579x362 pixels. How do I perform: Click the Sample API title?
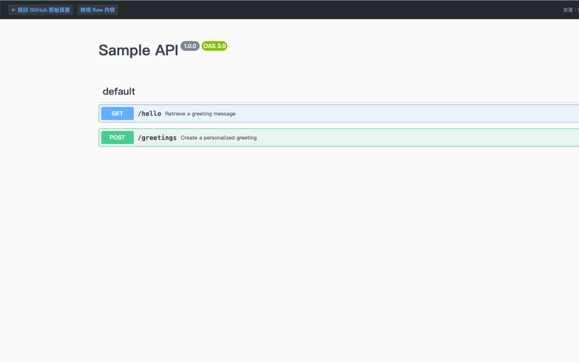[x=138, y=50]
